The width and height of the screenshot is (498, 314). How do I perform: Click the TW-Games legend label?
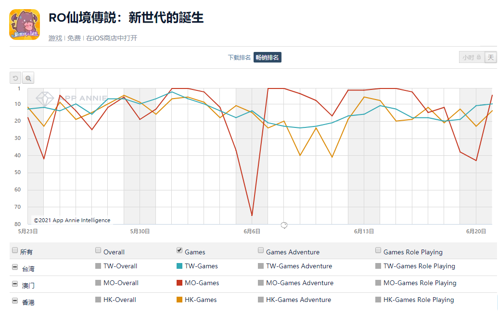click(x=201, y=266)
